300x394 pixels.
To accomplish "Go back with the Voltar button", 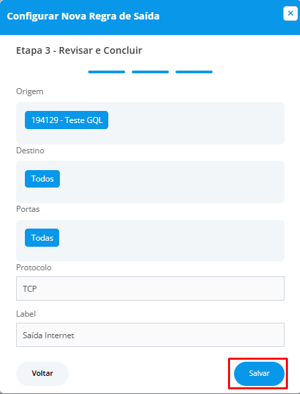I will (42, 374).
